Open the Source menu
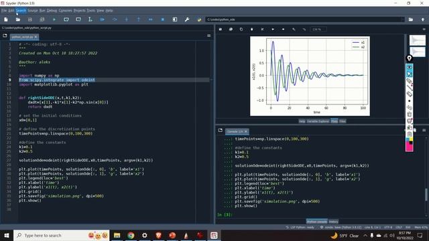Viewport: 429px width, 241px height. click(x=33, y=11)
